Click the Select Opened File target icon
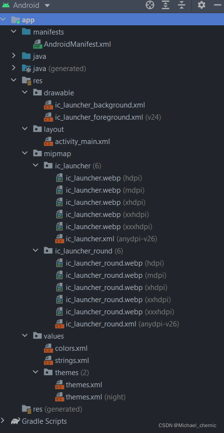This screenshot has width=224, height=433. coord(150,5)
